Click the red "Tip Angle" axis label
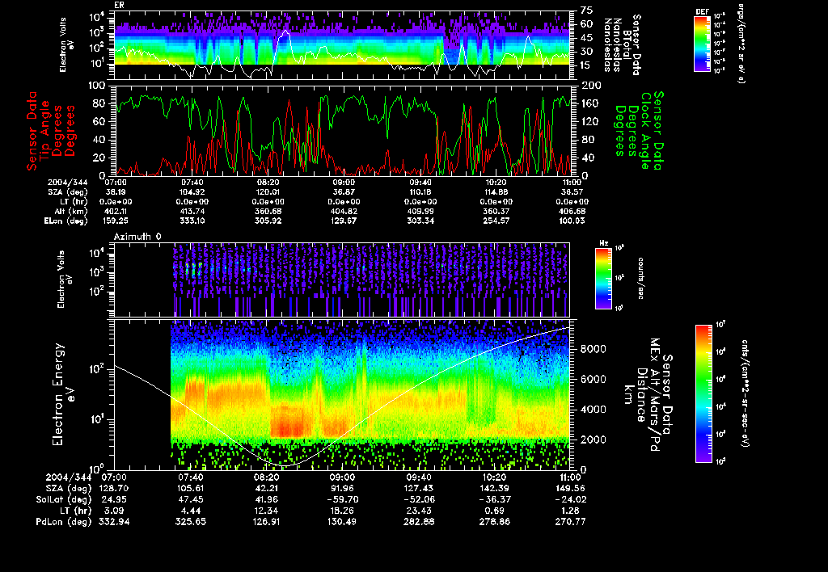The image size is (828, 572). (45, 131)
